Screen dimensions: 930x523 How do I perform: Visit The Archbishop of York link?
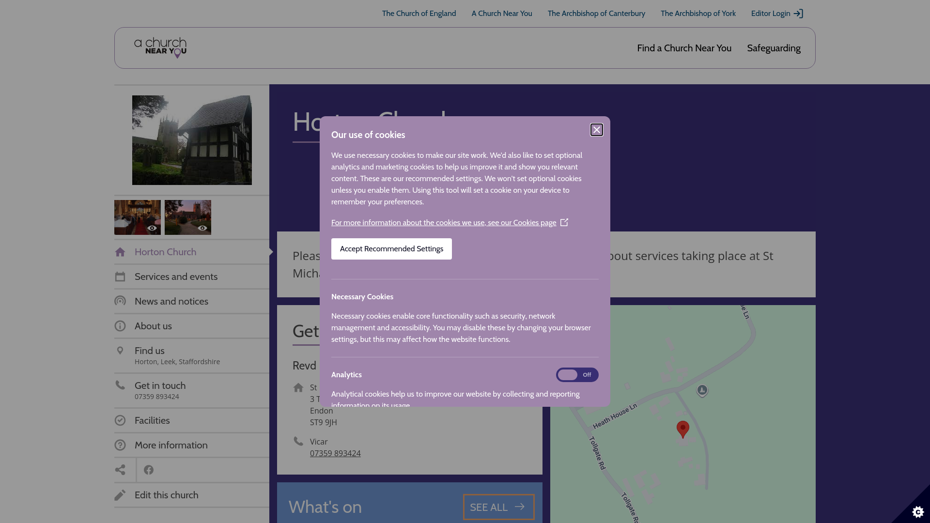pos(698,14)
